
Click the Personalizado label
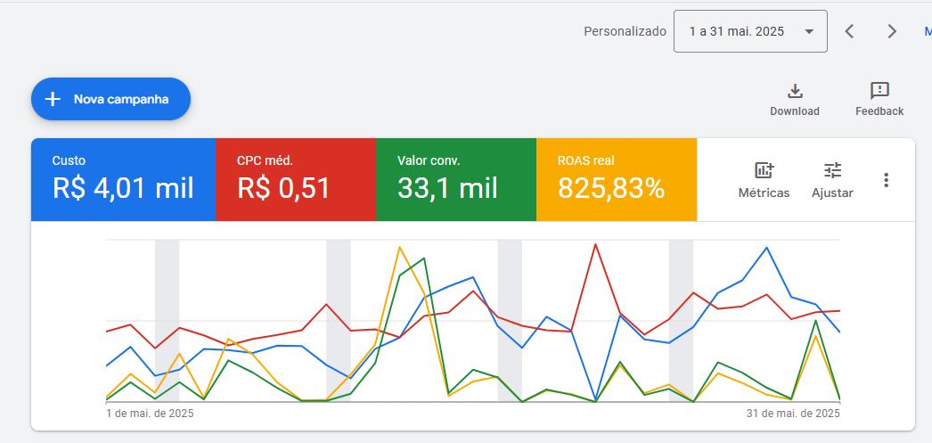coord(625,32)
